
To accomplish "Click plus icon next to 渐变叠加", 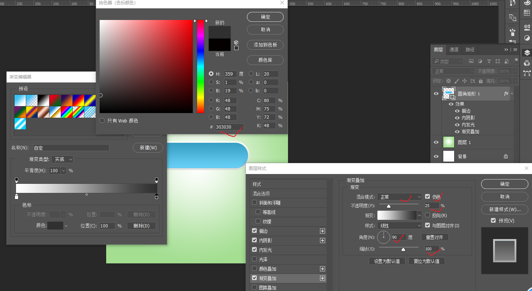I will [x=322, y=278].
